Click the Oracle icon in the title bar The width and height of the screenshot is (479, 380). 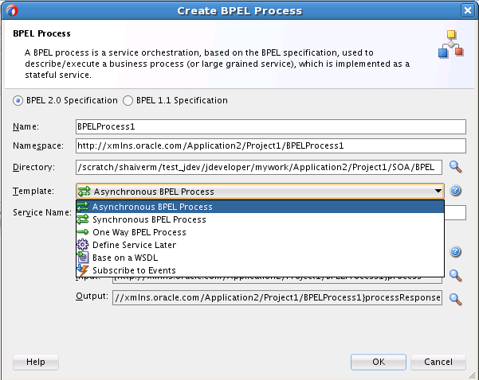[12, 10]
